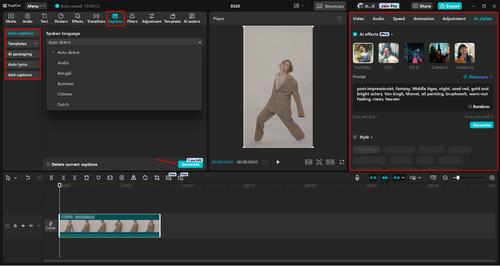Select the Crop tool in the timeline toolbar
500x266 pixels.
157,178
